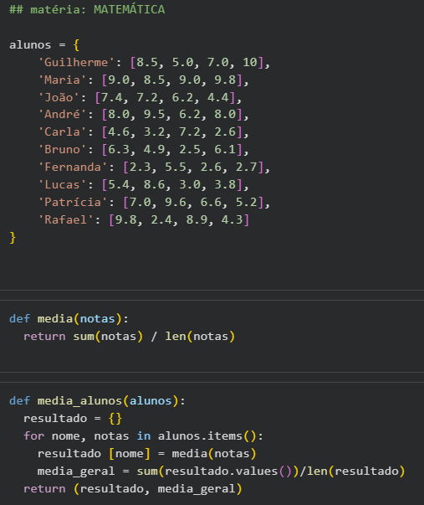
Task: Click the 'Fernanda' string key
Action: [x=73, y=167]
